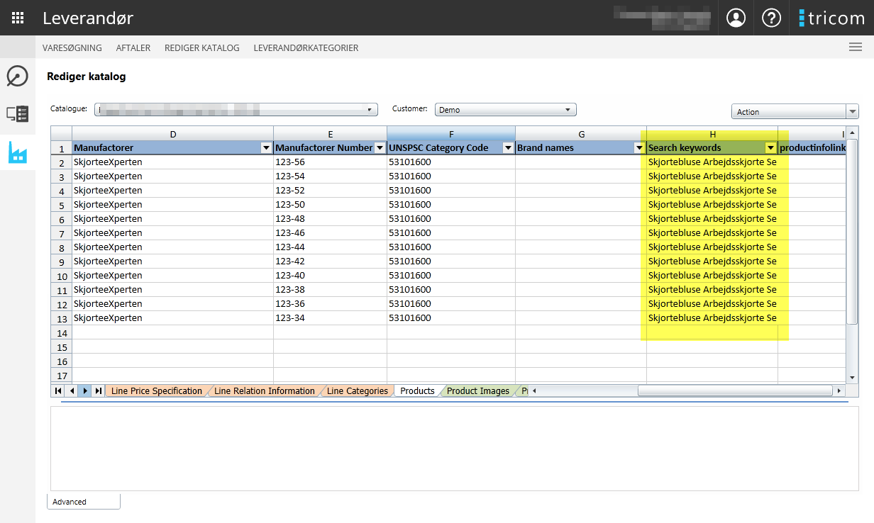Open Search keywords column filter arrow

[770, 148]
